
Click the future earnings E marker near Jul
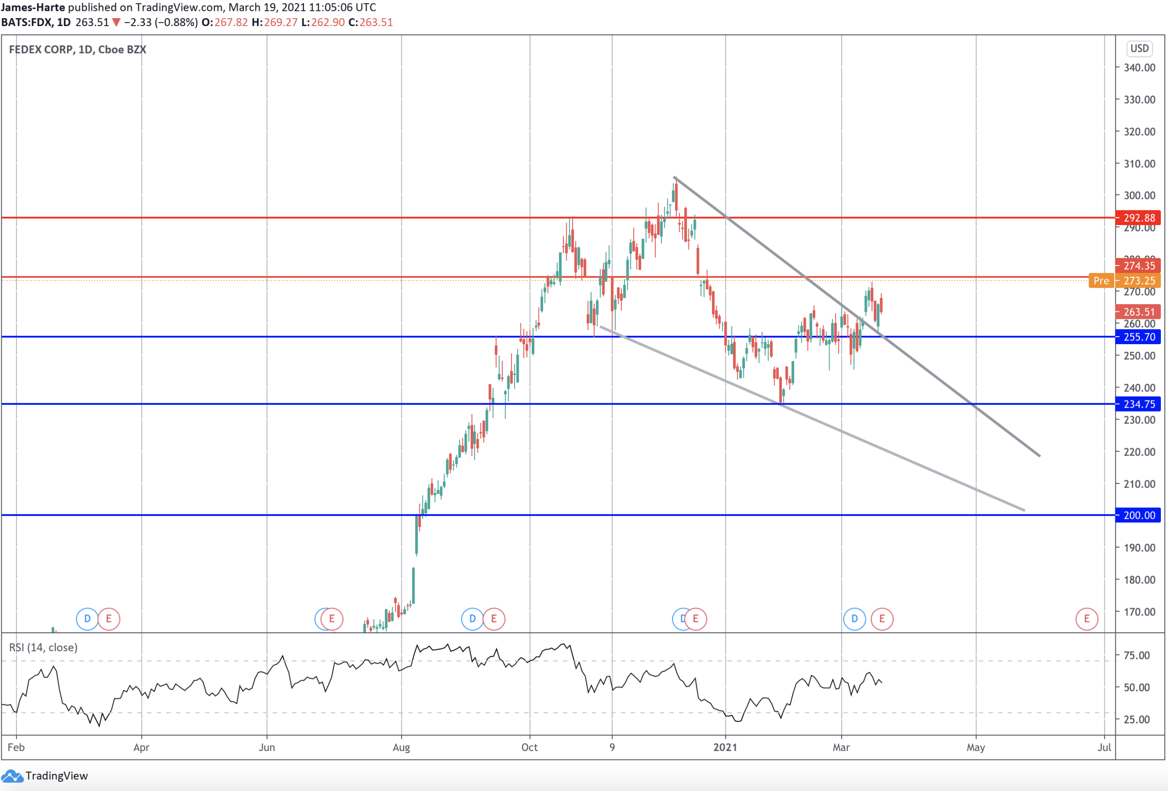1087,619
